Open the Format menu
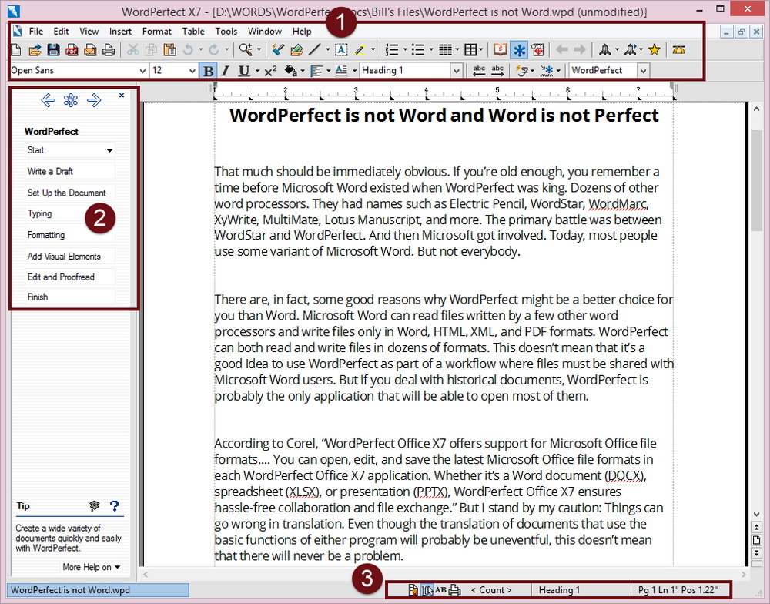Image resolution: width=770 pixels, height=604 pixels. coord(156,32)
